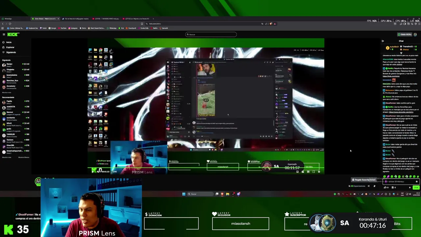Open the Twitch bookmark
The width and height of the screenshot is (421, 237).
tap(43, 28)
